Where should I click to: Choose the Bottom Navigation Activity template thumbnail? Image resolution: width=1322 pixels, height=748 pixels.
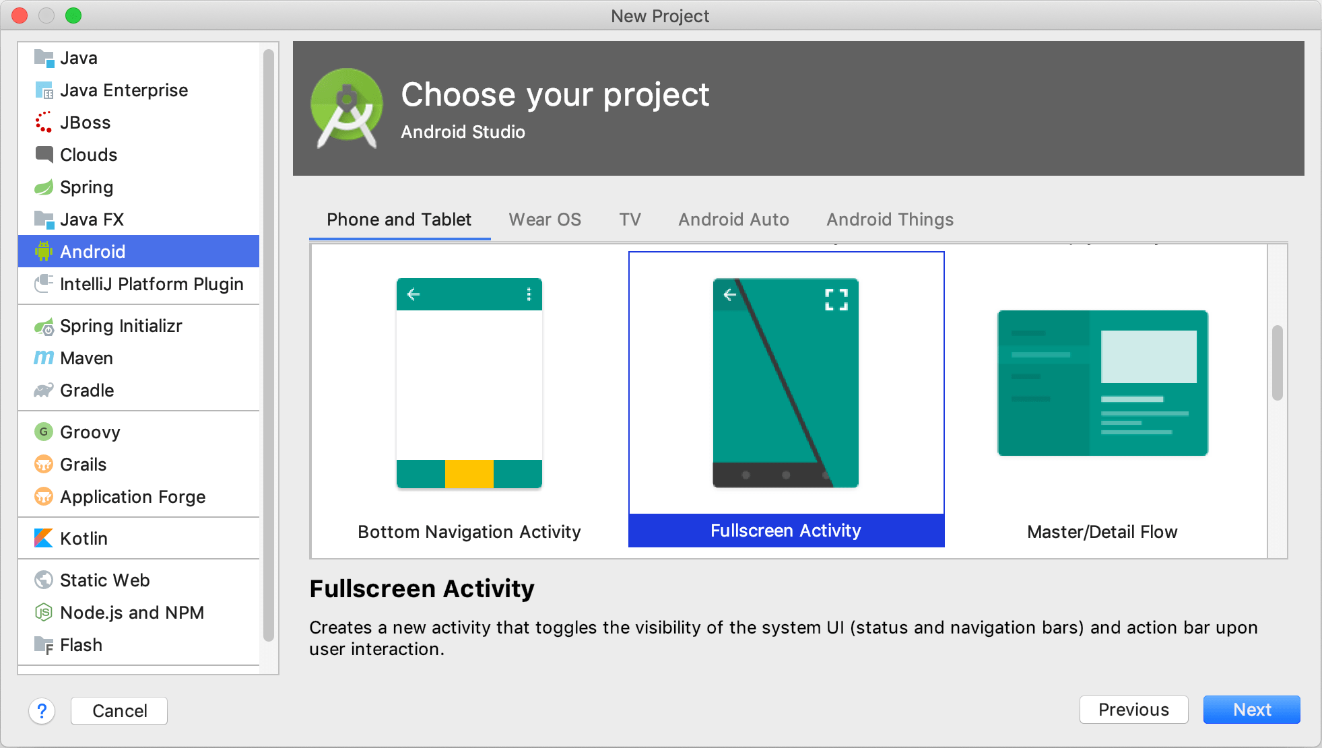click(x=469, y=383)
